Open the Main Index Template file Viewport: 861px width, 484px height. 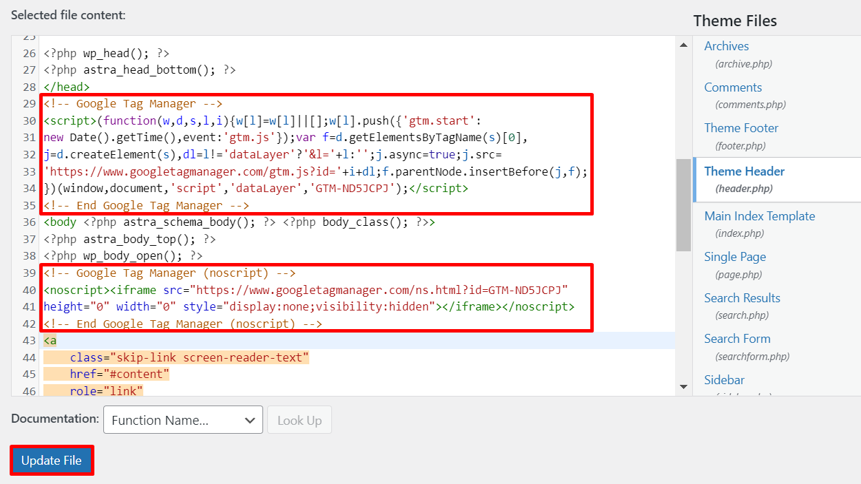point(760,215)
